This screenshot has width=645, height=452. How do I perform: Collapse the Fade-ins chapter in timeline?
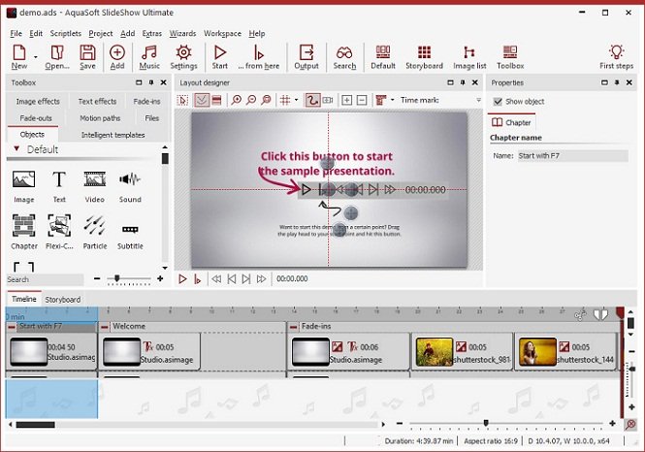[293, 327]
